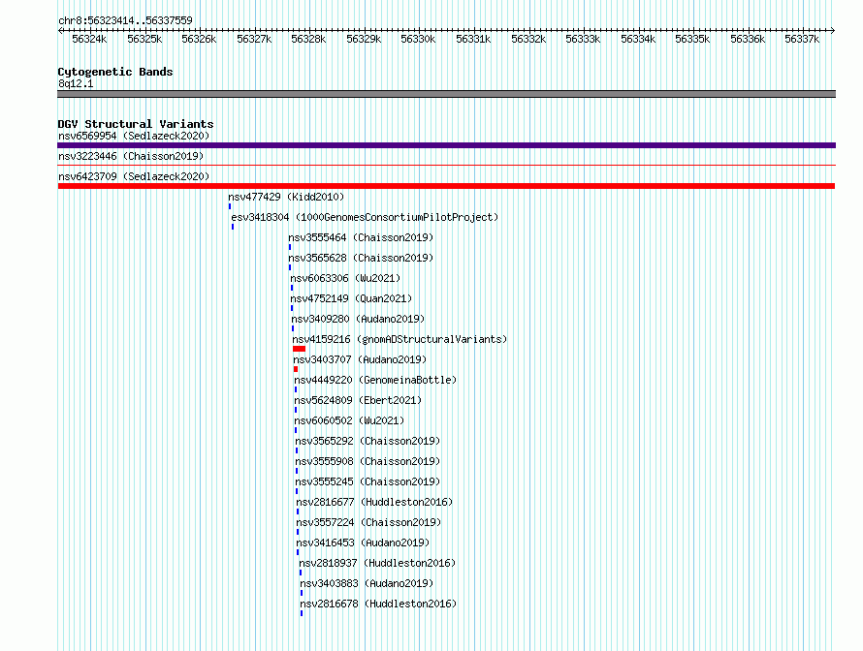Click the nsv3409280 (Audano2019) label
The height and width of the screenshot is (651, 863).
tap(359, 319)
